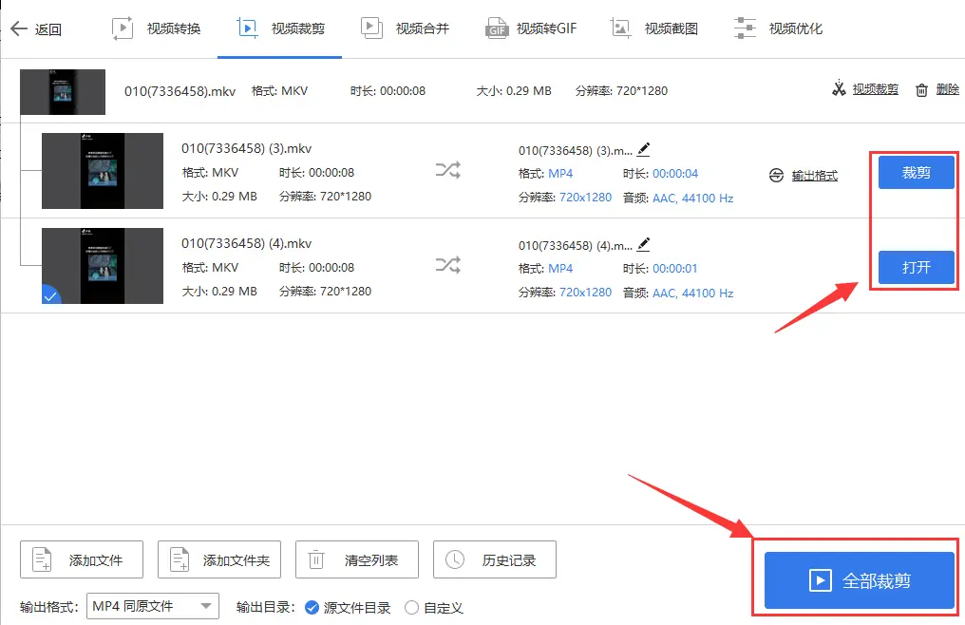Click the trash can delete icon
The width and height of the screenshot is (965, 625).
[921, 90]
